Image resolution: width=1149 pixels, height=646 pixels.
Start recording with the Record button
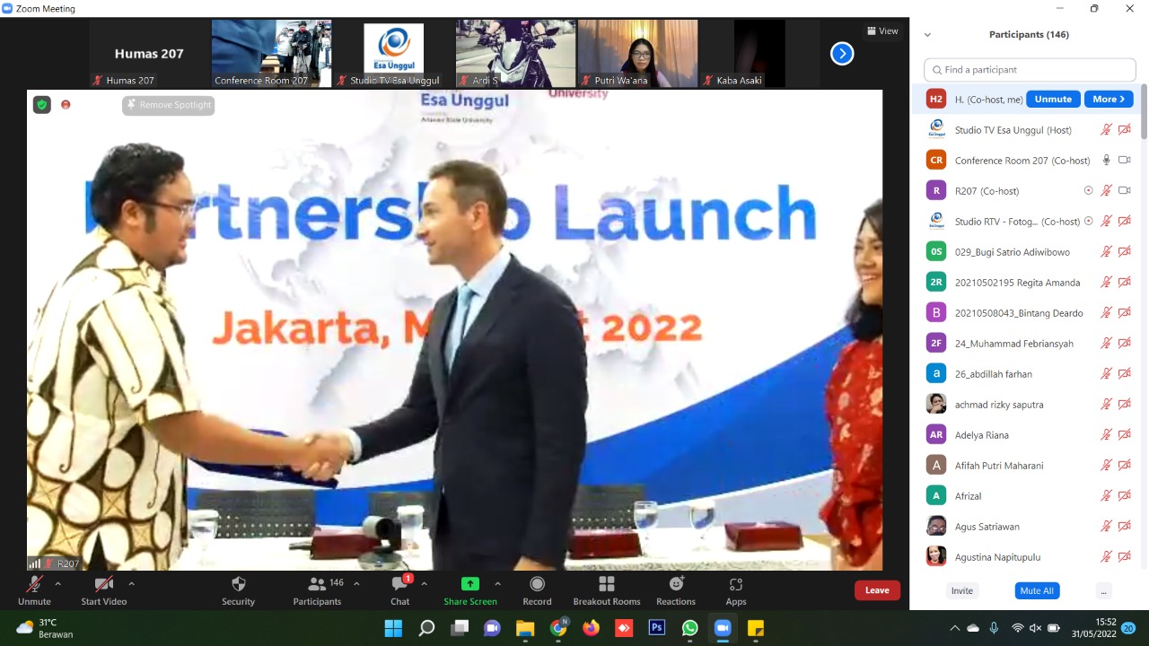[x=537, y=590]
